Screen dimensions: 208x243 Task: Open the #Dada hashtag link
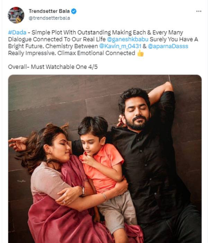pyautogui.click(x=17, y=33)
